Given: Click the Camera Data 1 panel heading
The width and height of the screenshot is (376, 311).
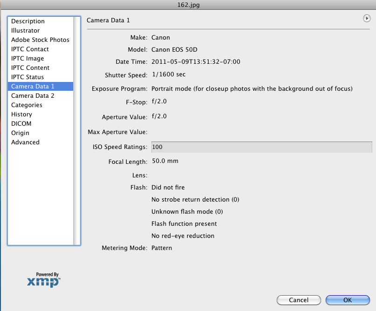Looking at the screenshot, I should pos(108,20).
